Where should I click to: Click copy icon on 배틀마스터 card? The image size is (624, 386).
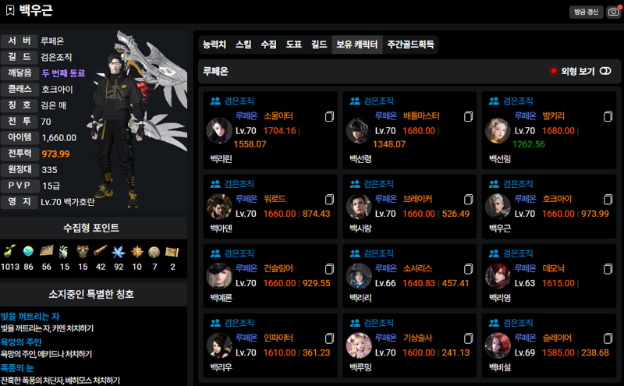coord(469,117)
